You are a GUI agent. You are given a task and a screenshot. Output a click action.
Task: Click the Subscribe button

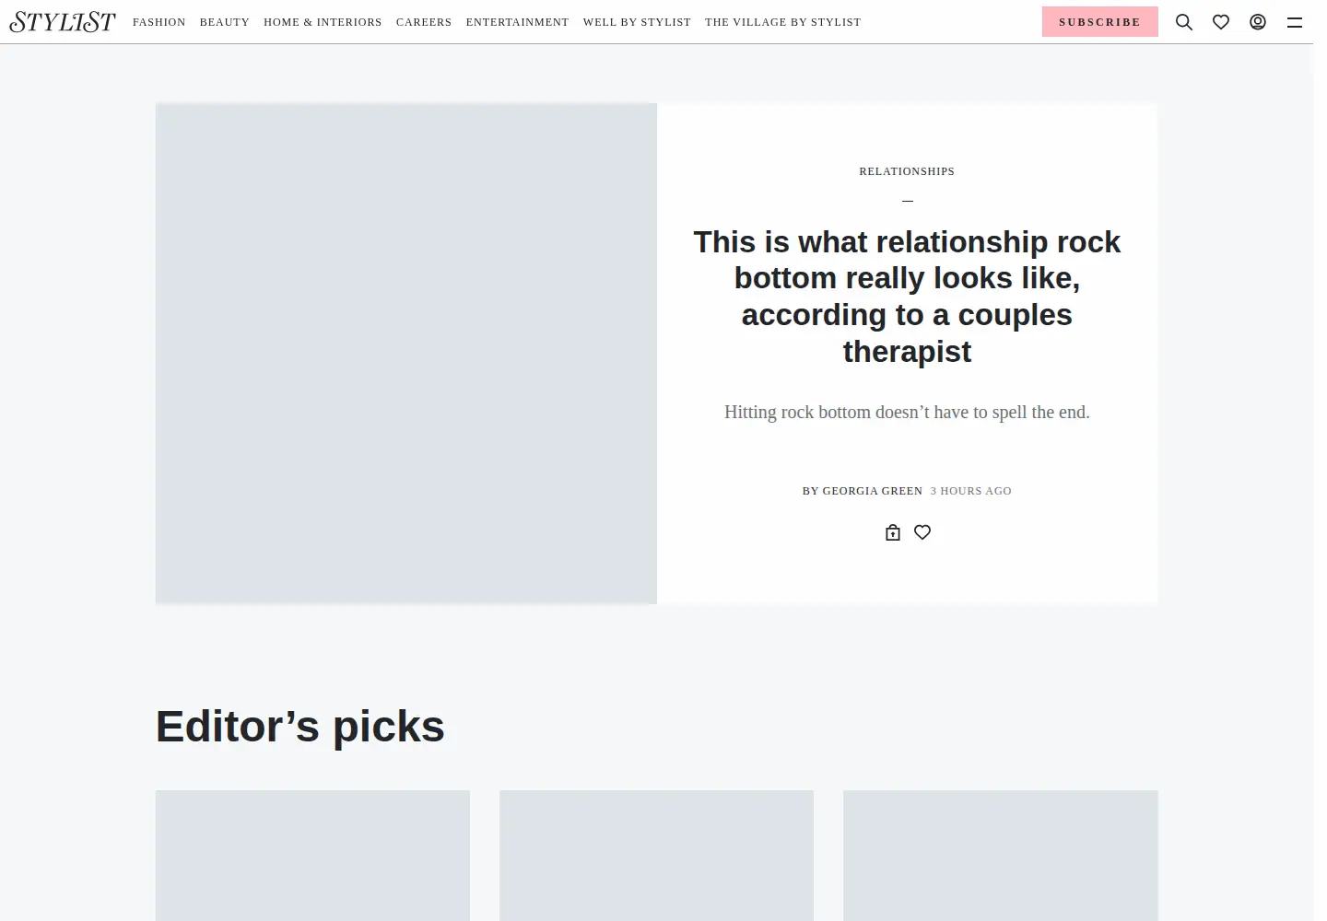click(1100, 22)
